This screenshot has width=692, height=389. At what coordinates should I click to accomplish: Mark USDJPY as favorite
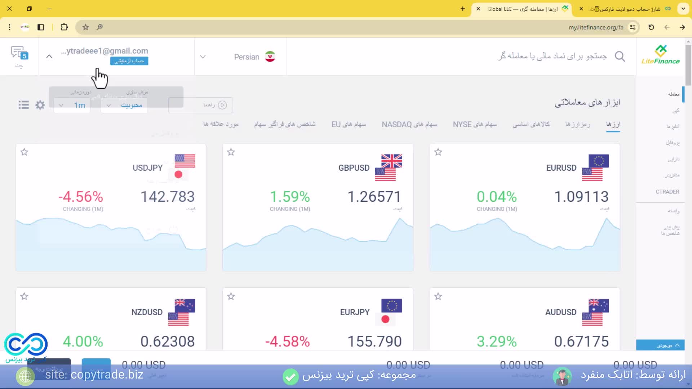24,152
